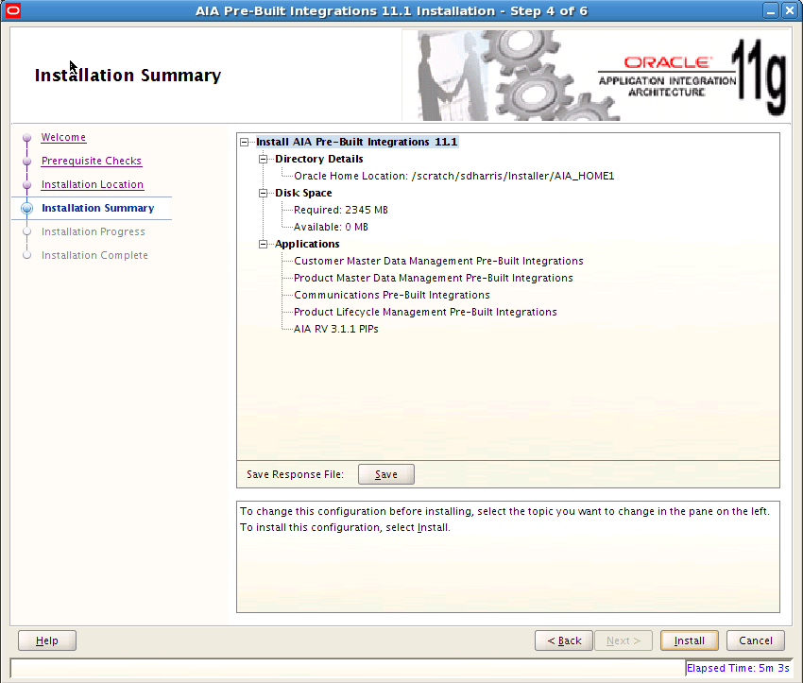Select the Welcome step indicator dot

[26, 137]
